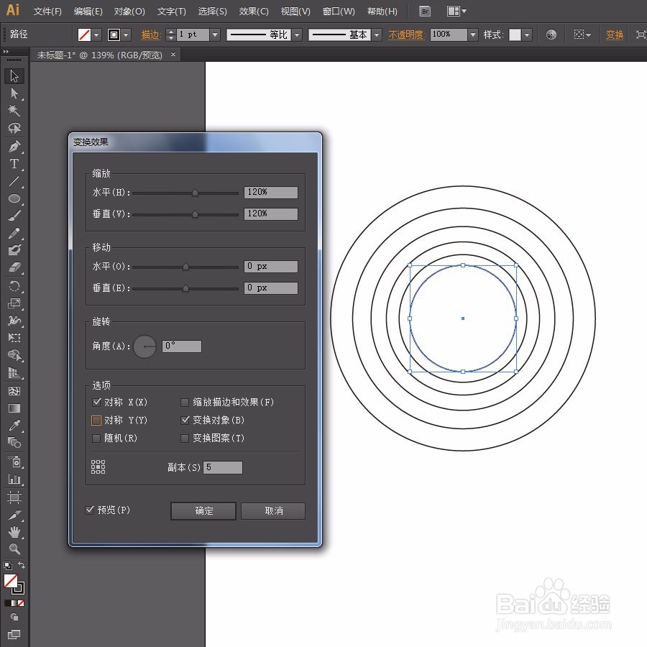
Task: Select the Zoom tool
Action: (x=15, y=549)
